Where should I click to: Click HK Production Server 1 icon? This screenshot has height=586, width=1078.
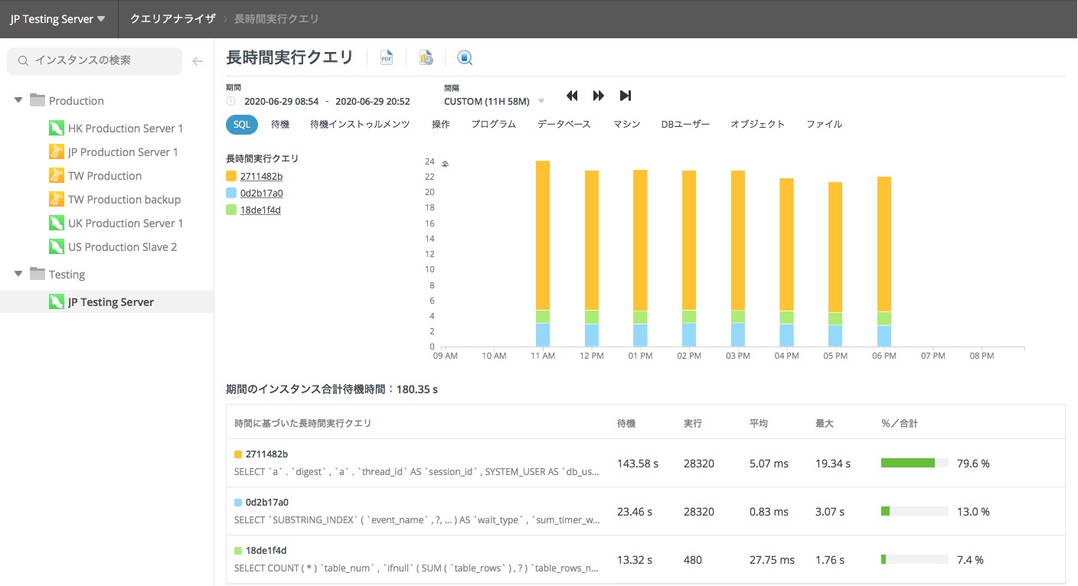pos(56,128)
